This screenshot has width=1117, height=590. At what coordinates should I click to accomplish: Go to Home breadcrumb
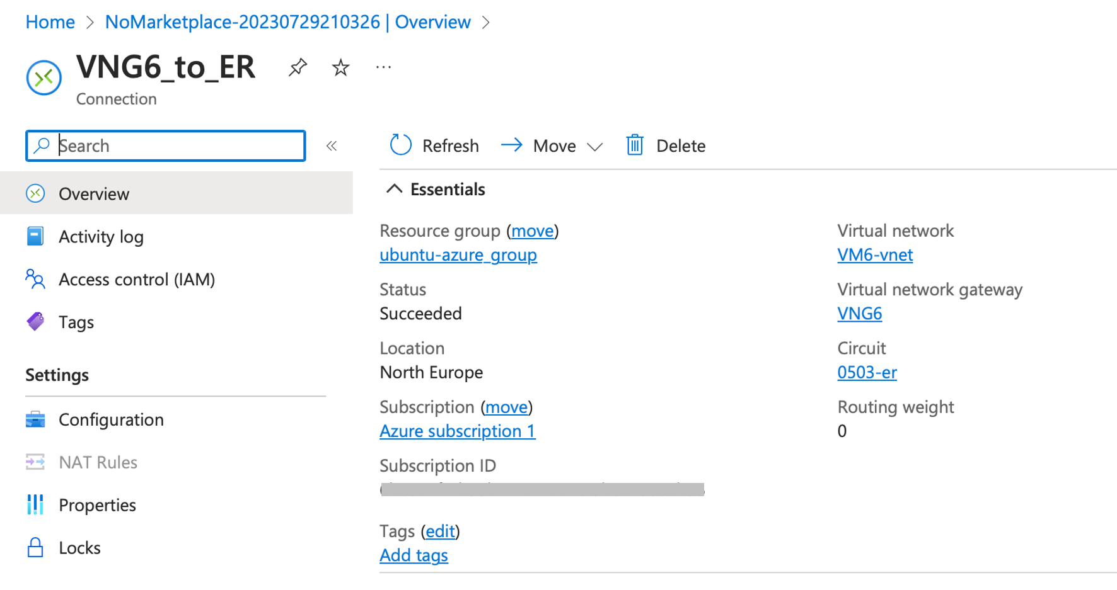(x=50, y=22)
